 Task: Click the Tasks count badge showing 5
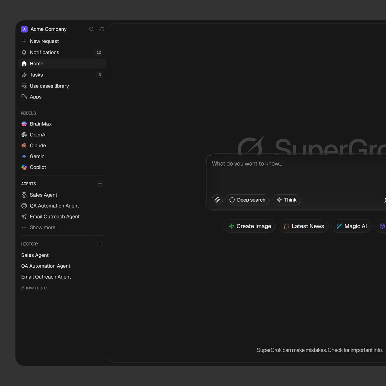click(x=100, y=75)
